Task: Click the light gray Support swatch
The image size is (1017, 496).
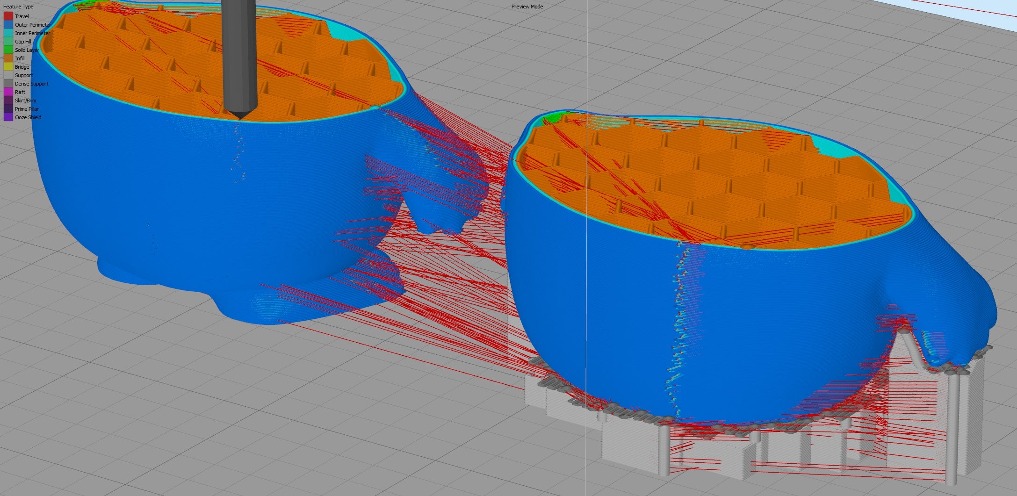Action: click(8, 75)
